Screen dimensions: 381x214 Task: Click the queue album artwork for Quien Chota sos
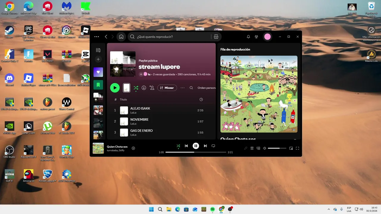point(259,94)
